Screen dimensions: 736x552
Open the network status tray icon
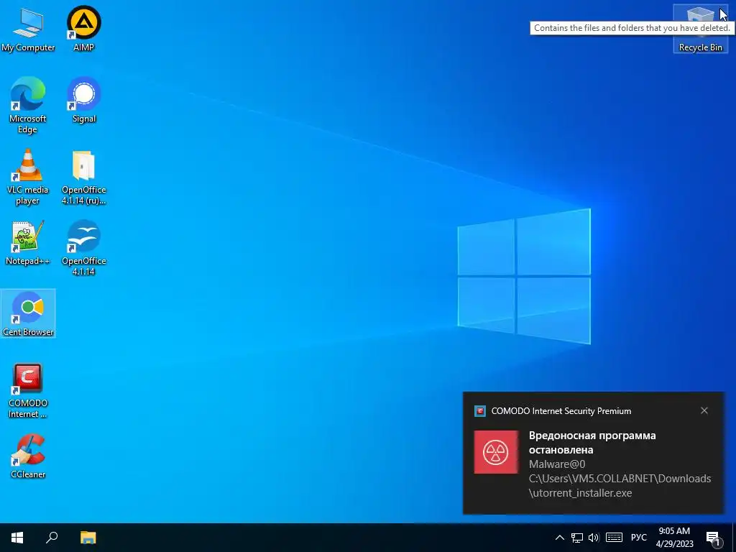tap(577, 538)
